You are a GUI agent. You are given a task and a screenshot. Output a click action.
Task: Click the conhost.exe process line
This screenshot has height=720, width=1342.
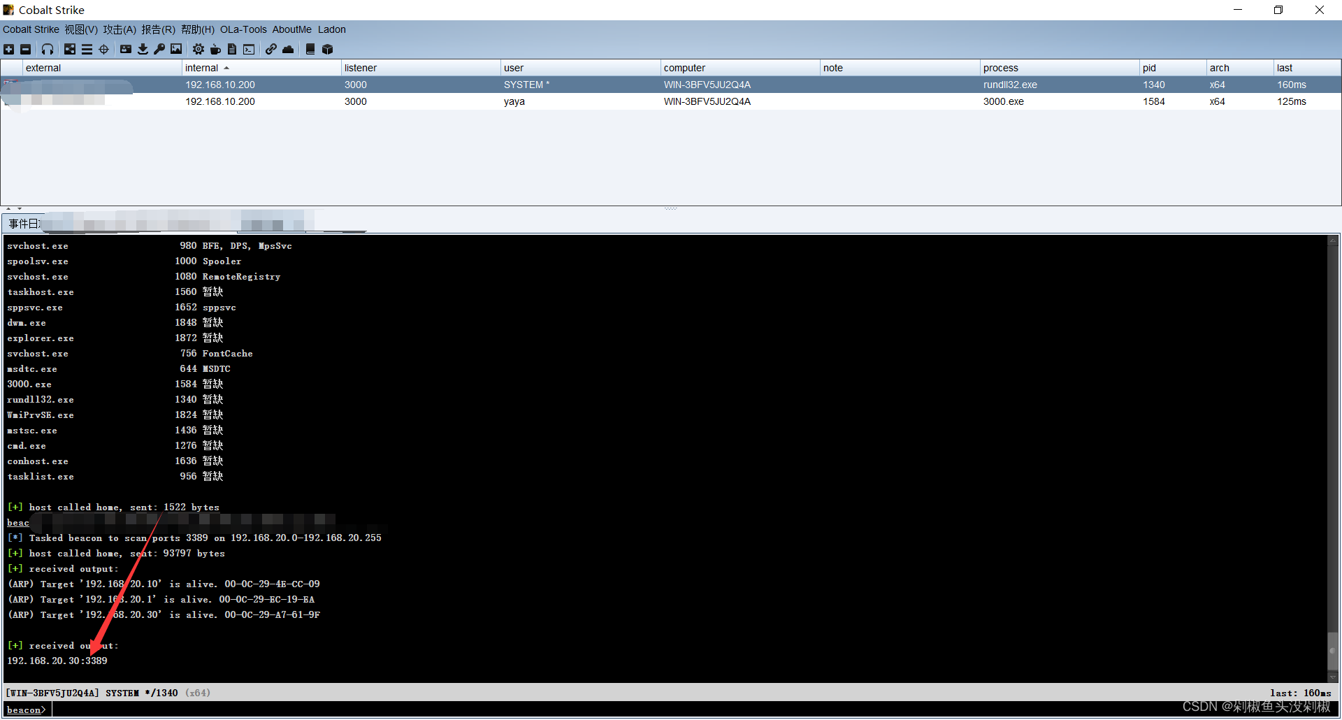115,461
